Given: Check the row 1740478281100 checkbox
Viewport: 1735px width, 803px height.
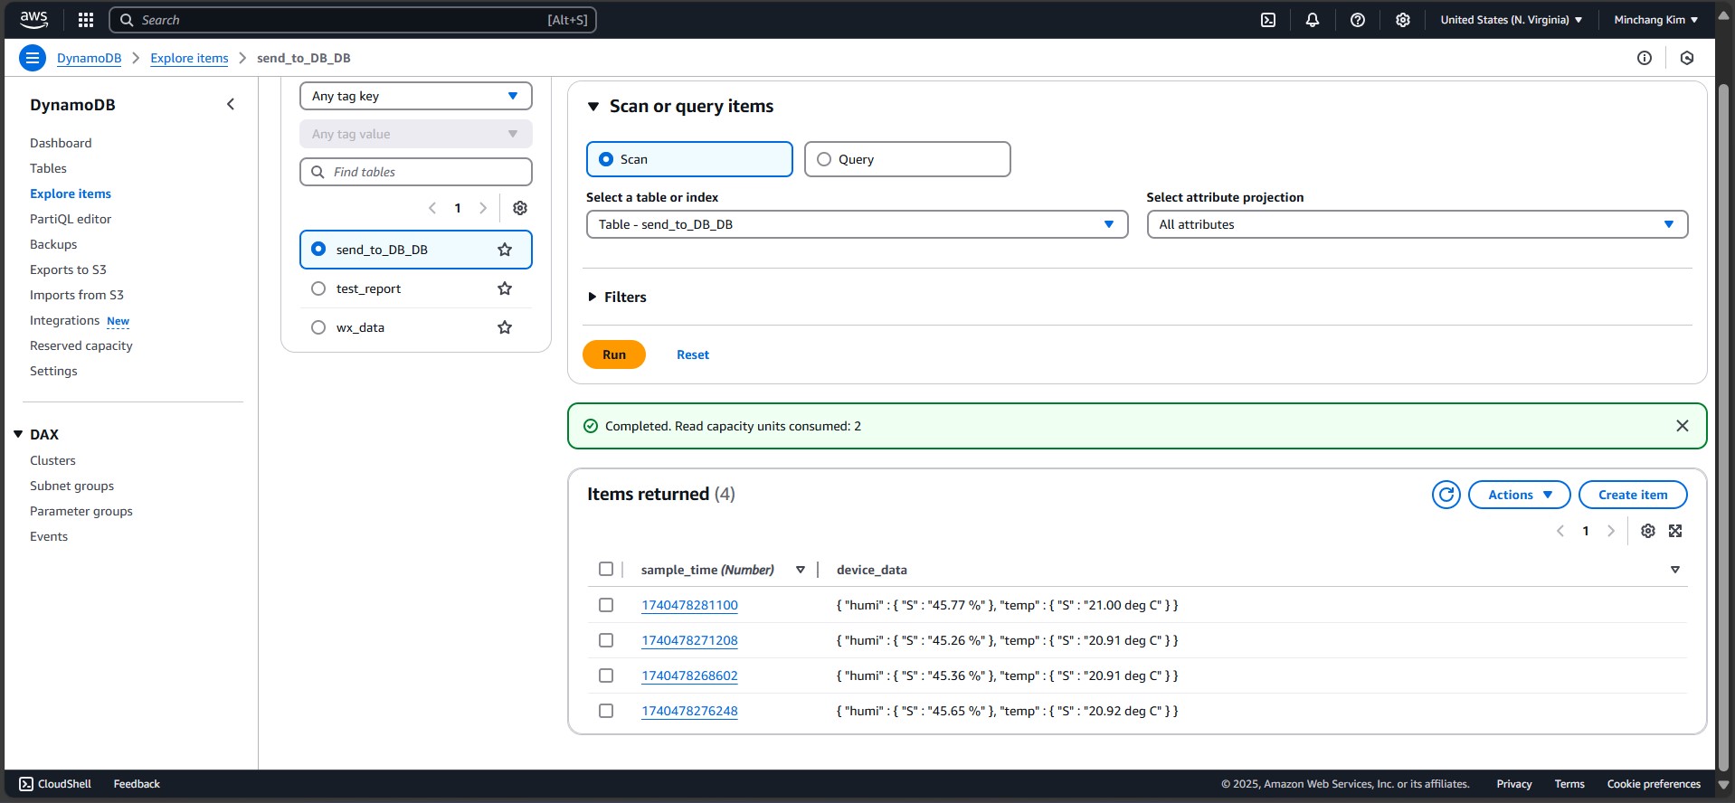Looking at the screenshot, I should pos(606,605).
